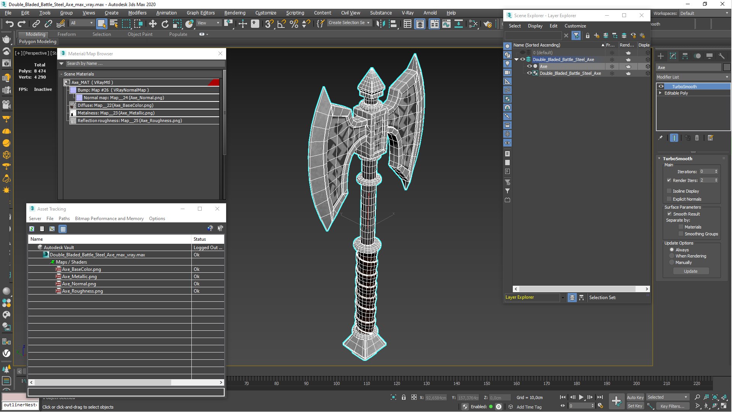This screenshot has height=412, width=732.
Task: Click the Update button in TurboSmooth
Action: [x=690, y=271]
